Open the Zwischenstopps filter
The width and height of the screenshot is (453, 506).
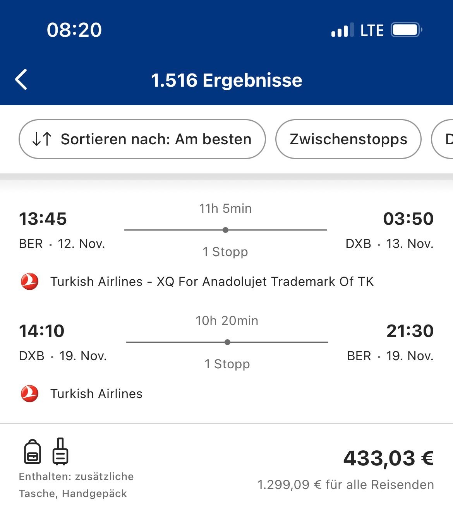[348, 139]
